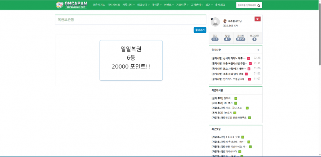Screen dimensions: 321x157
Task: Click the 복권보관함 page title
Action: 66,20
